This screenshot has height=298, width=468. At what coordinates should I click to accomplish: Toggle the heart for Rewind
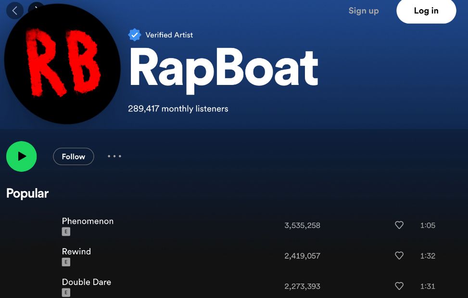[399, 256]
